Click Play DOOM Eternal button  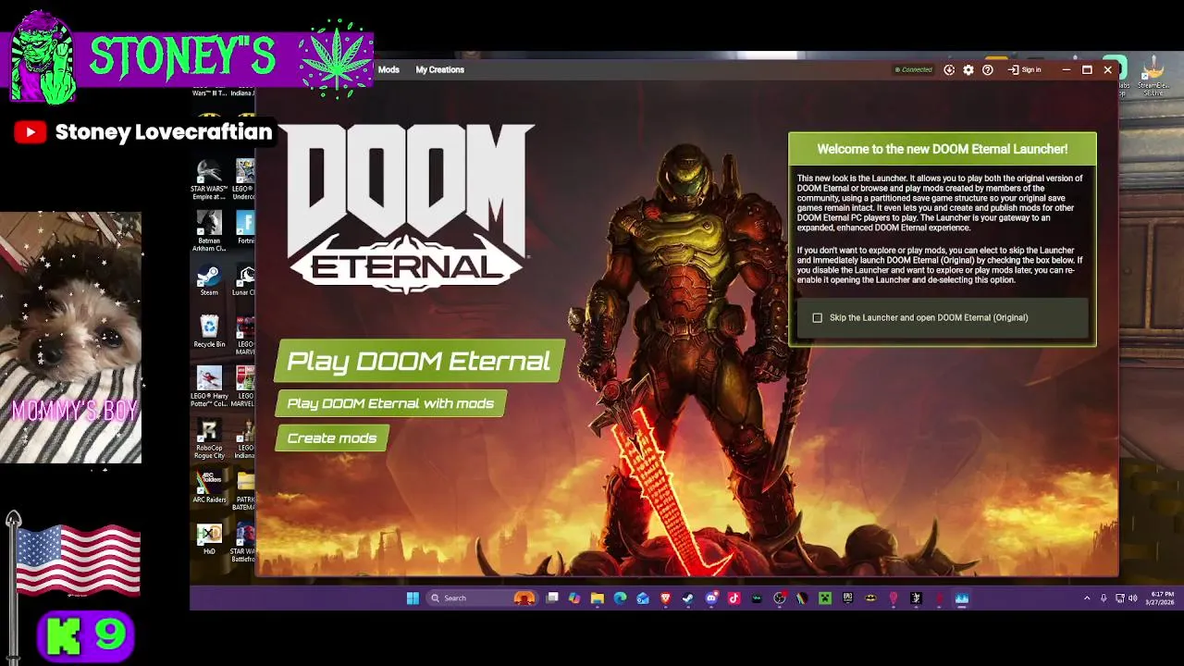click(x=419, y=362)
